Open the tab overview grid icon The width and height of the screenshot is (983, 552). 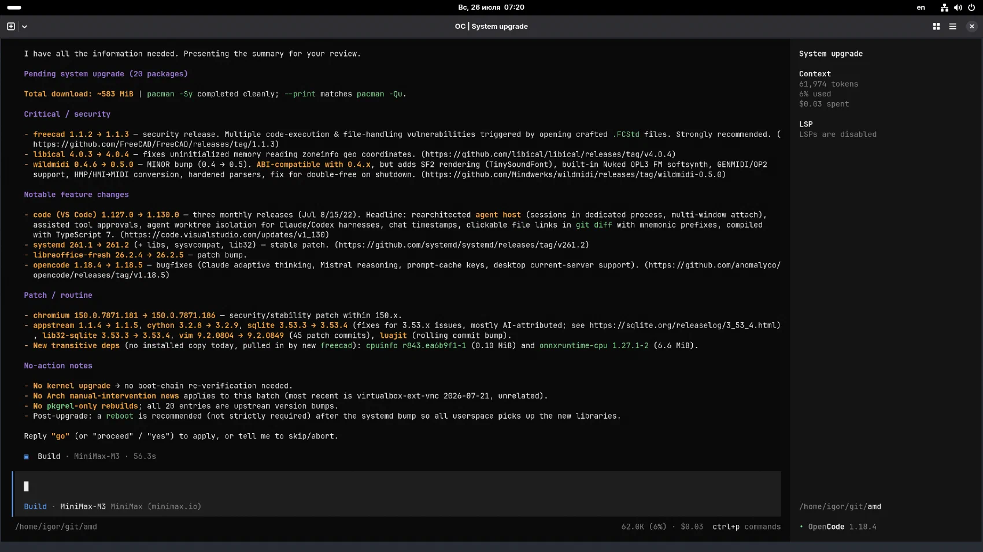(x=936, y=27)
